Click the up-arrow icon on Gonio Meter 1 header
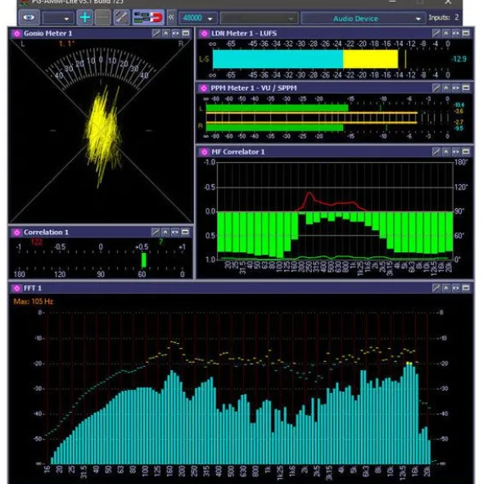 [x=165, y=34]
